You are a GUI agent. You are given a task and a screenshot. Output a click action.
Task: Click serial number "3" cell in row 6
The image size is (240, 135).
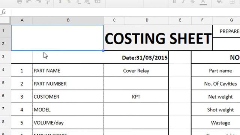(x=22, y=97)
